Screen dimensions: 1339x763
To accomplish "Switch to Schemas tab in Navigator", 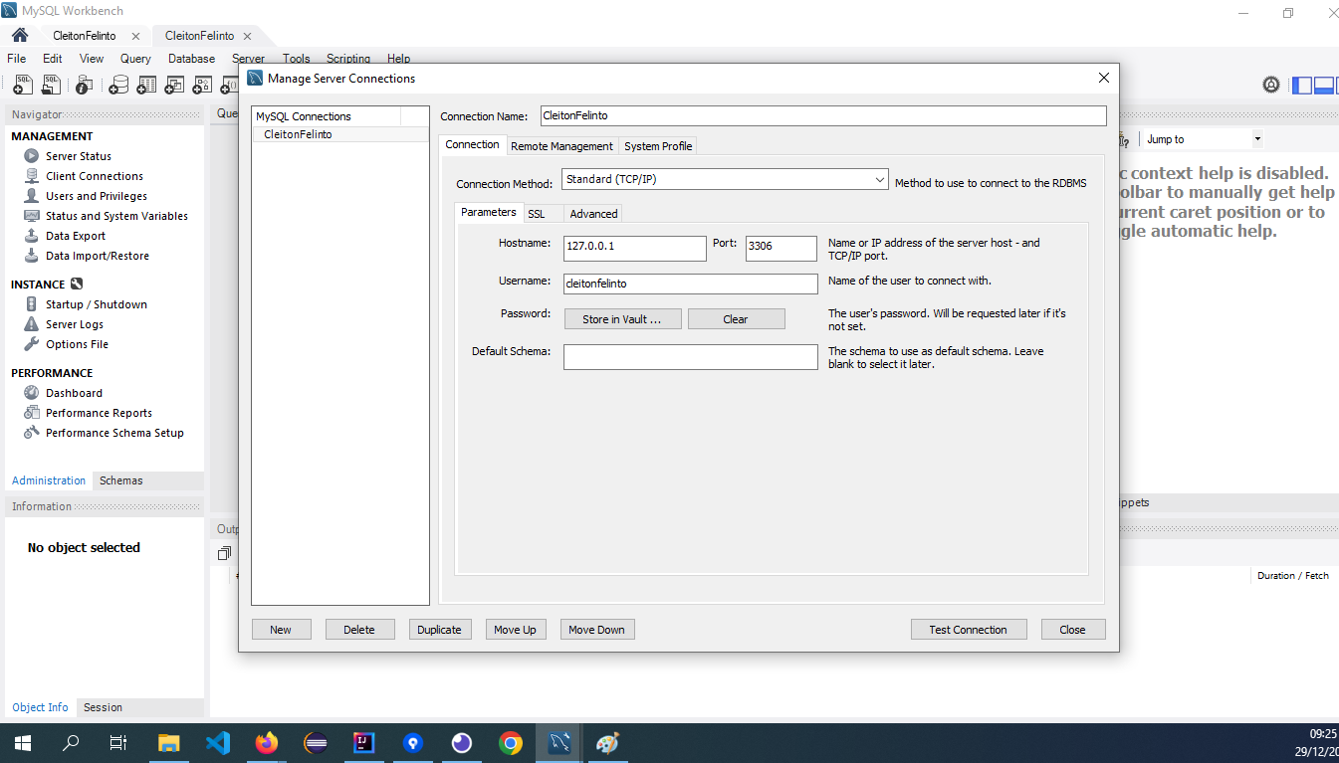I will tap(120, 480).
